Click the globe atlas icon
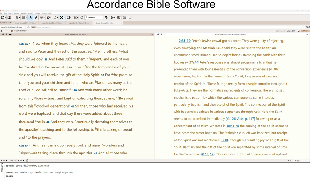The image size is (310, 179). [112, 17]
